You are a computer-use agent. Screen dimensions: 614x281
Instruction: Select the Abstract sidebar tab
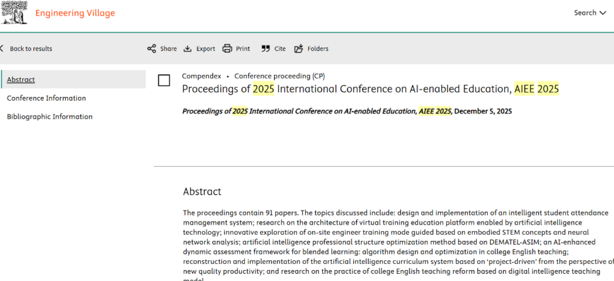tap(74, 79)
